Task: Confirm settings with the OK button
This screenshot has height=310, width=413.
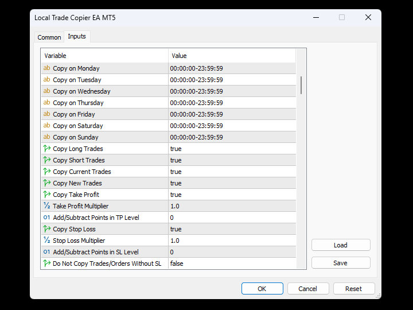Action: 262,289
